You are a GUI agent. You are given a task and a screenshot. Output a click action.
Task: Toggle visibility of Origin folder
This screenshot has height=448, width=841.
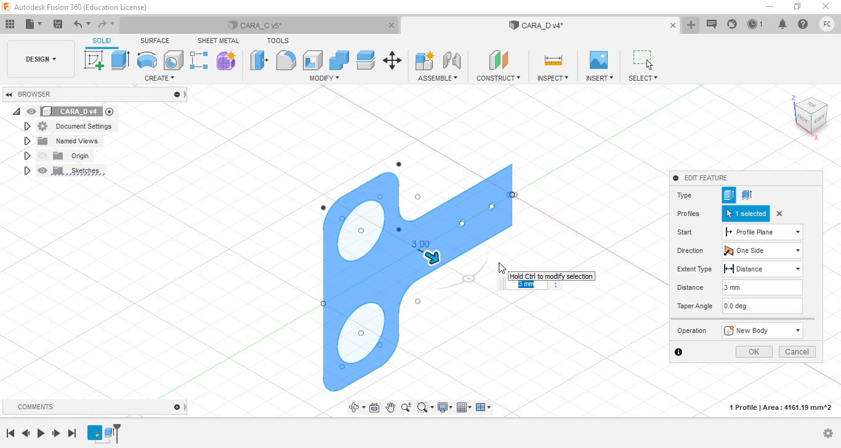click(42, 156)
